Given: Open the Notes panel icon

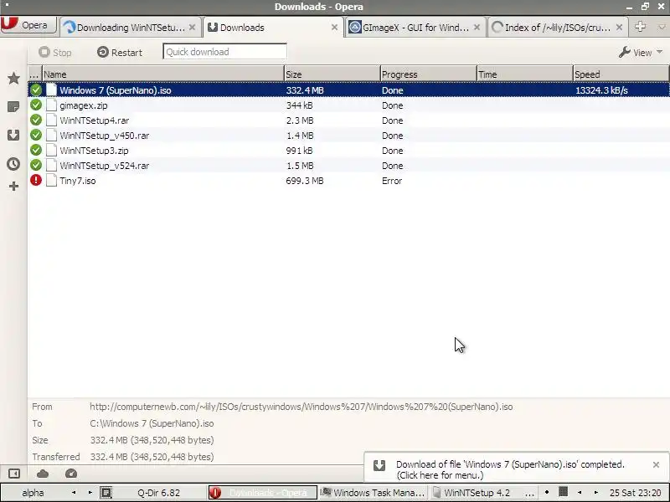Looking at the screenshot, I should click(13, 107).
